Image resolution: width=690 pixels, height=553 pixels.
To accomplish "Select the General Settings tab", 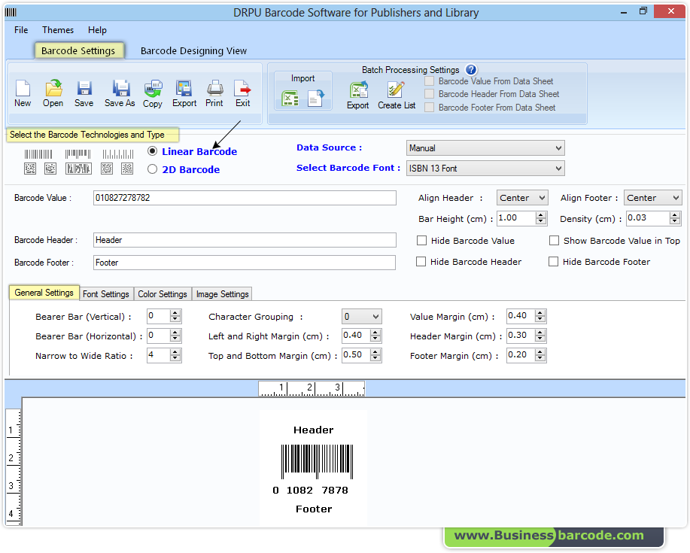I will point(44,293).
